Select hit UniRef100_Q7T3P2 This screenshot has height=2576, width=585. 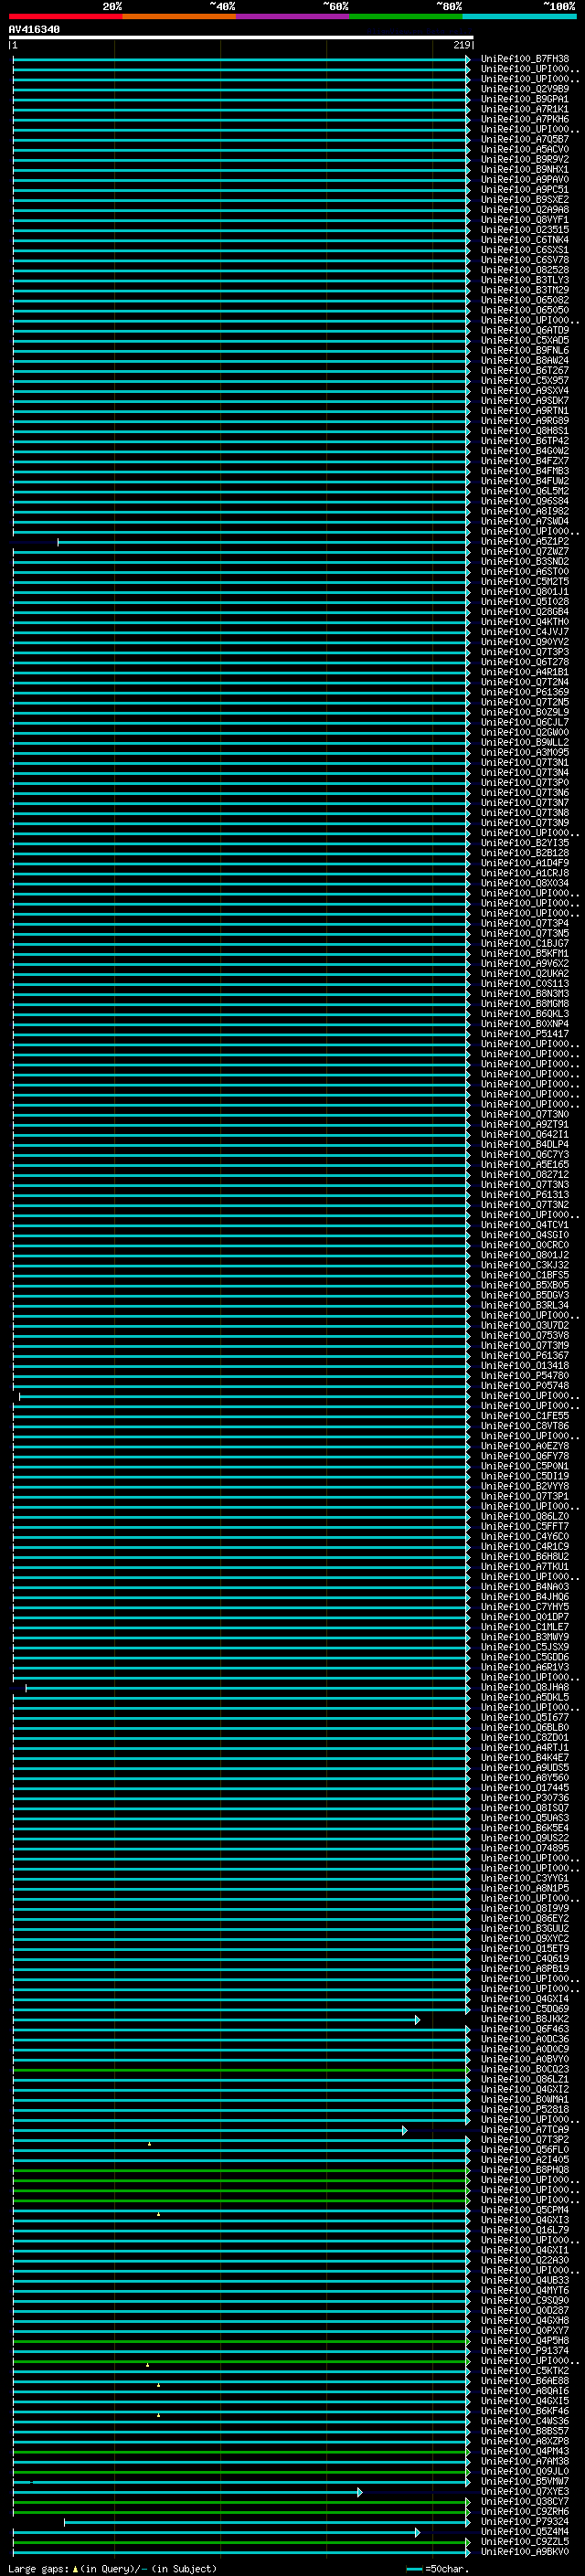pyautogui.click(x=525, y=2140)
